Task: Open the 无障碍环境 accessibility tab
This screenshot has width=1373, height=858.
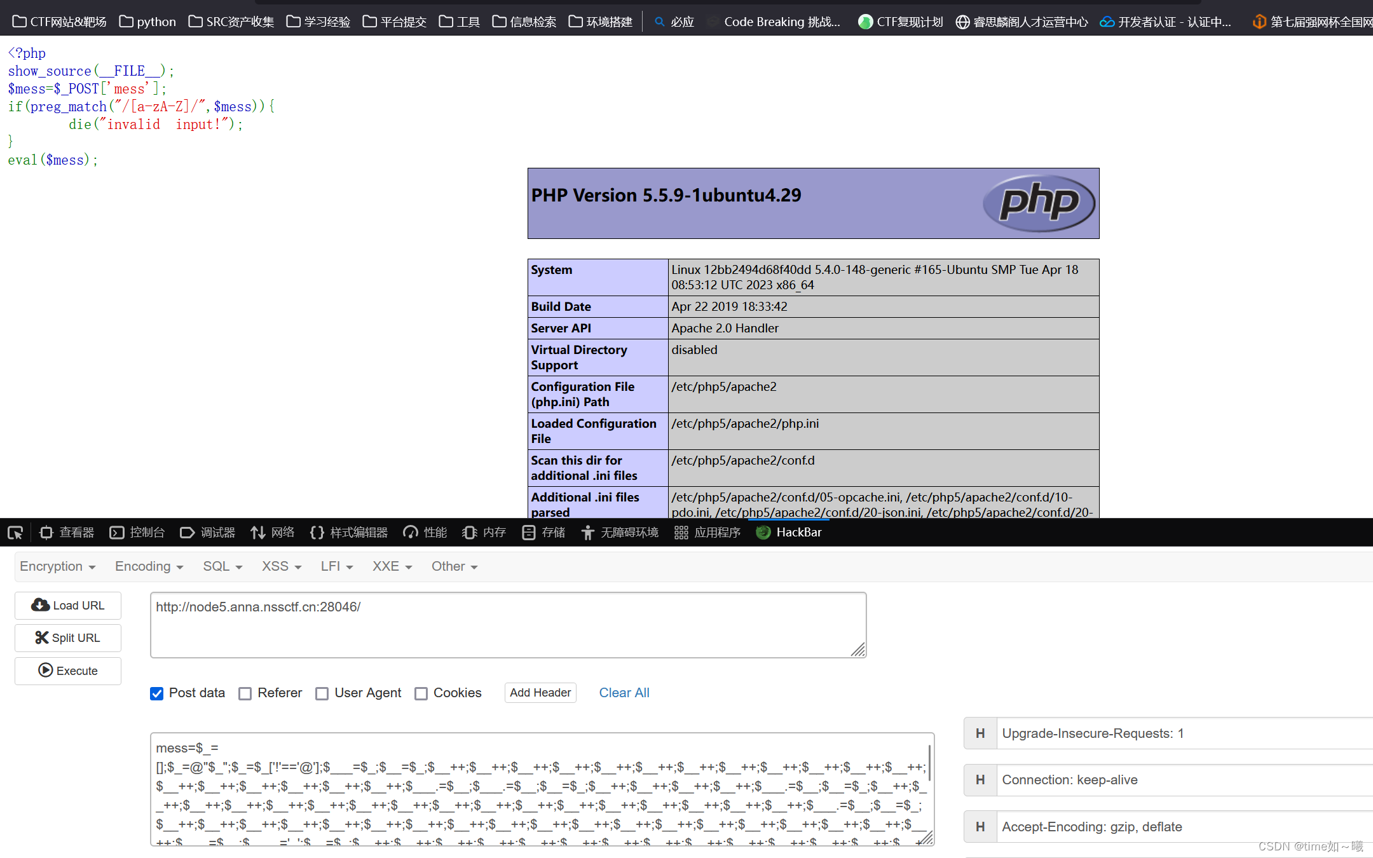Action: pos(620,533)
